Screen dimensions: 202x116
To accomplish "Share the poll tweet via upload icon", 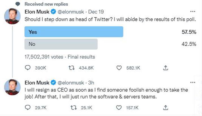I will point(166,68).
